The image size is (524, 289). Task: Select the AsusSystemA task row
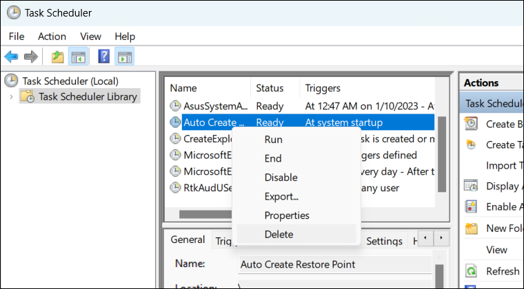(214, 106)
